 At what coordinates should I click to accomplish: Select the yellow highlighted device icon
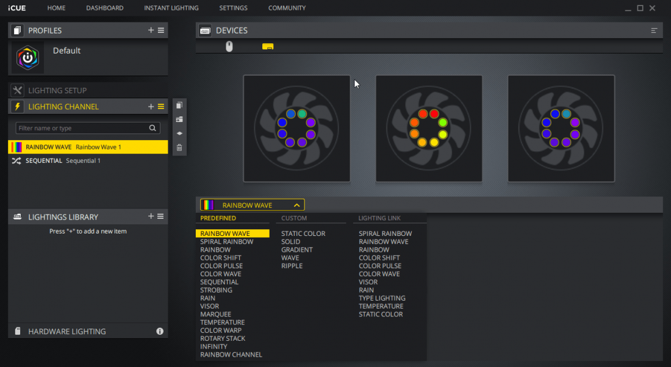click(268, 46)
